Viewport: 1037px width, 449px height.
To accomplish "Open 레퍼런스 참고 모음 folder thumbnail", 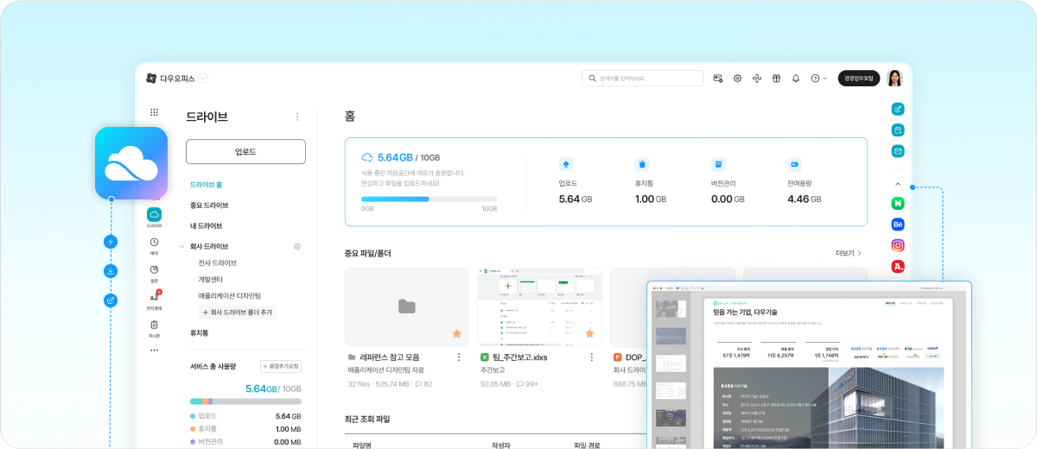I will (407, 307).
